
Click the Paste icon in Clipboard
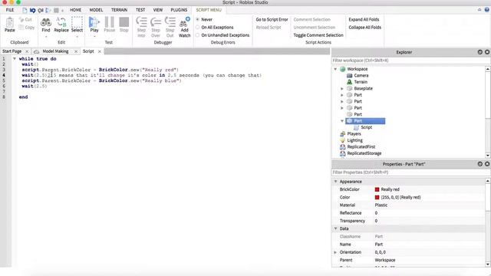(x=10, y=22)
